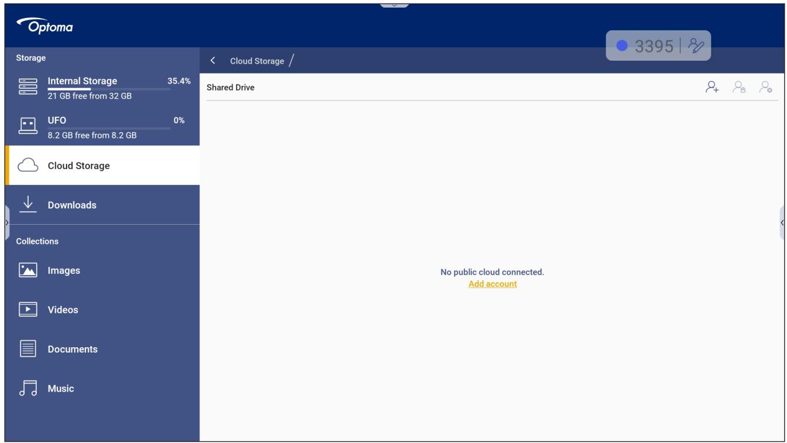Click the Music note icon

[x=27, y=389]
